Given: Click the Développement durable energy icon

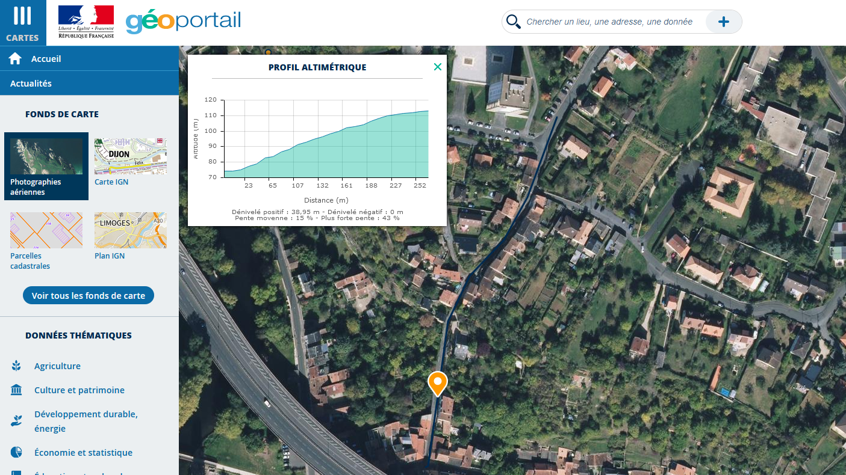Looking at the screenshot, I should [x=16, y=421].
